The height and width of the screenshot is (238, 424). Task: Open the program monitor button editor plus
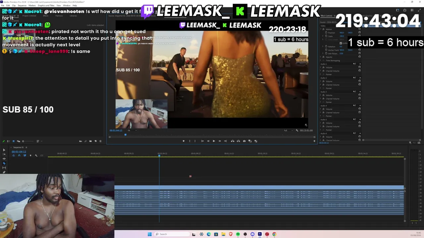pos(314,141)
